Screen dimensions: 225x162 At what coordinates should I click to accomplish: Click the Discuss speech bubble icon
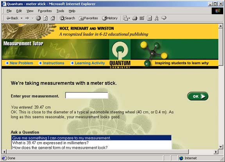pos(164,18)
